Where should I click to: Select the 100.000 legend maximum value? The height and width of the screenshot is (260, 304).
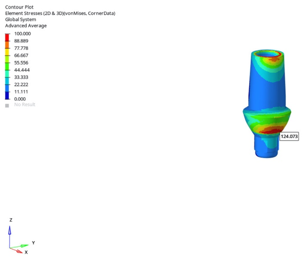click(x=22, y=34)
